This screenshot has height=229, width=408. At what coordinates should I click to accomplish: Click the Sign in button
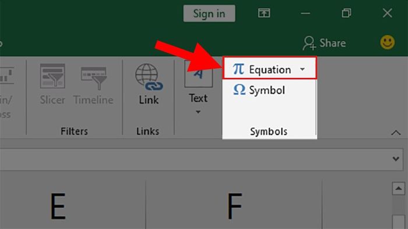[209, 13]
